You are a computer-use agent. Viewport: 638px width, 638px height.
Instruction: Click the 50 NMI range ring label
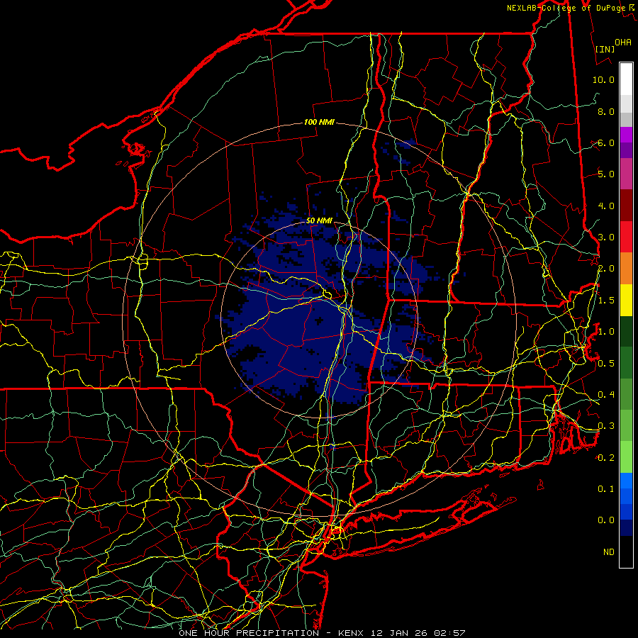pos(319,220)
